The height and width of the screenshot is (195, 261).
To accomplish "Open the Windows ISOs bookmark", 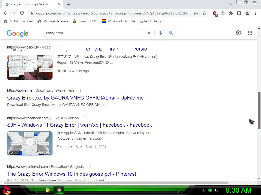I will point(114,21).
